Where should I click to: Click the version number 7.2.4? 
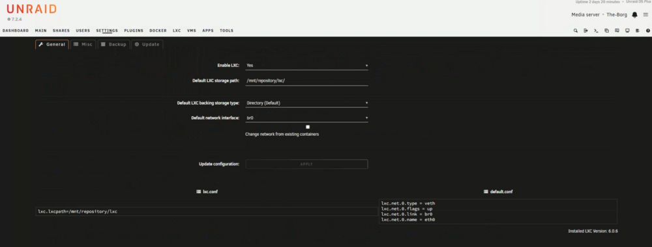[17, 19]
